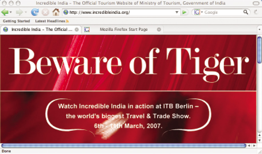This screenshot has height=154, width=262.
Task: Open the Getting Started bookmark
Action: pyautogui.click(x=16, y=21)
